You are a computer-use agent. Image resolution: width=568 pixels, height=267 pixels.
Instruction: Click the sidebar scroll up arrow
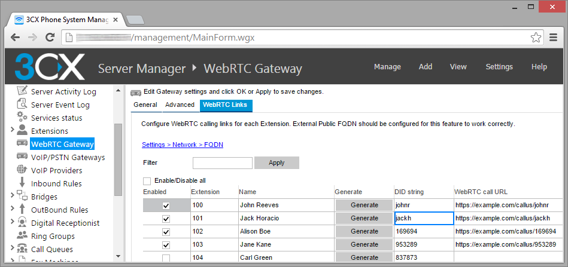(118, 90)
